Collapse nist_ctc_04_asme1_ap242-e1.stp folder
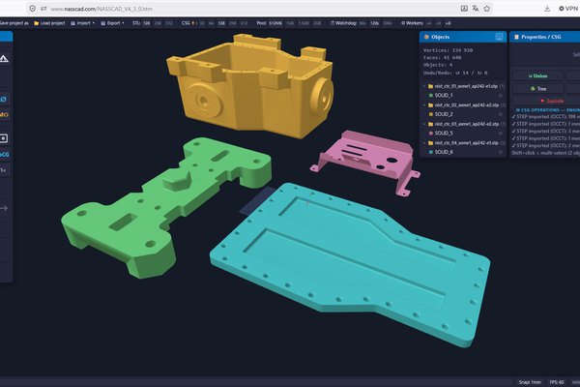The height and width of the screenshot is (387, 580). click(424, 143)
